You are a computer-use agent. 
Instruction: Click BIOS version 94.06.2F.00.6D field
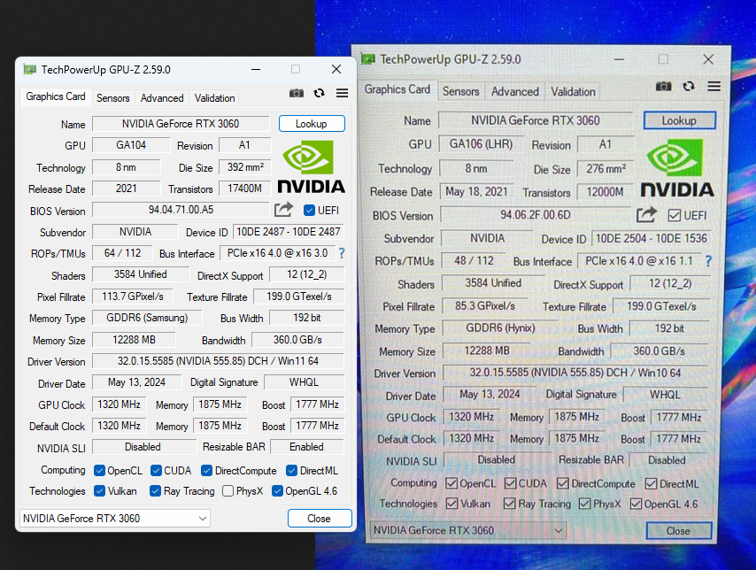[x=536, y=214]
